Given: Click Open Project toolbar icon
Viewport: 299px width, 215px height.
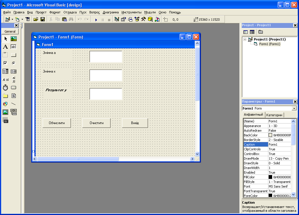Looking at the screenshot, I should [36, 20].
